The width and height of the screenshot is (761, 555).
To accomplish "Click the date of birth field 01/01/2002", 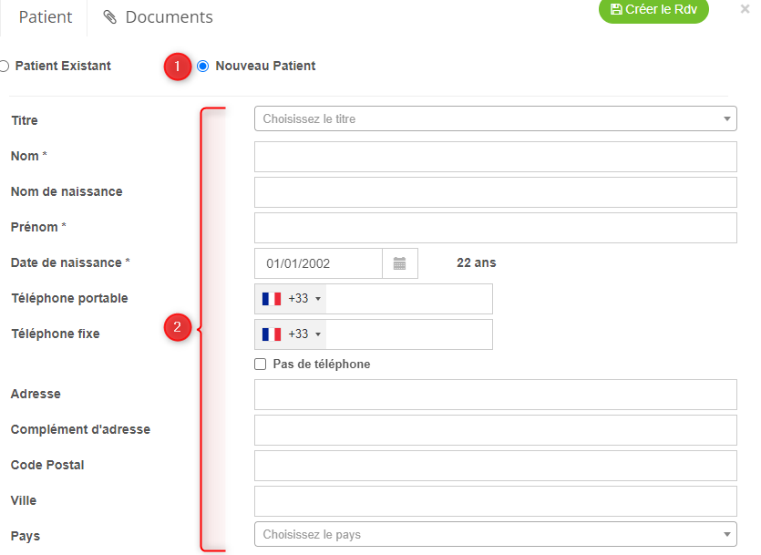I will click(x=318, y=263).
